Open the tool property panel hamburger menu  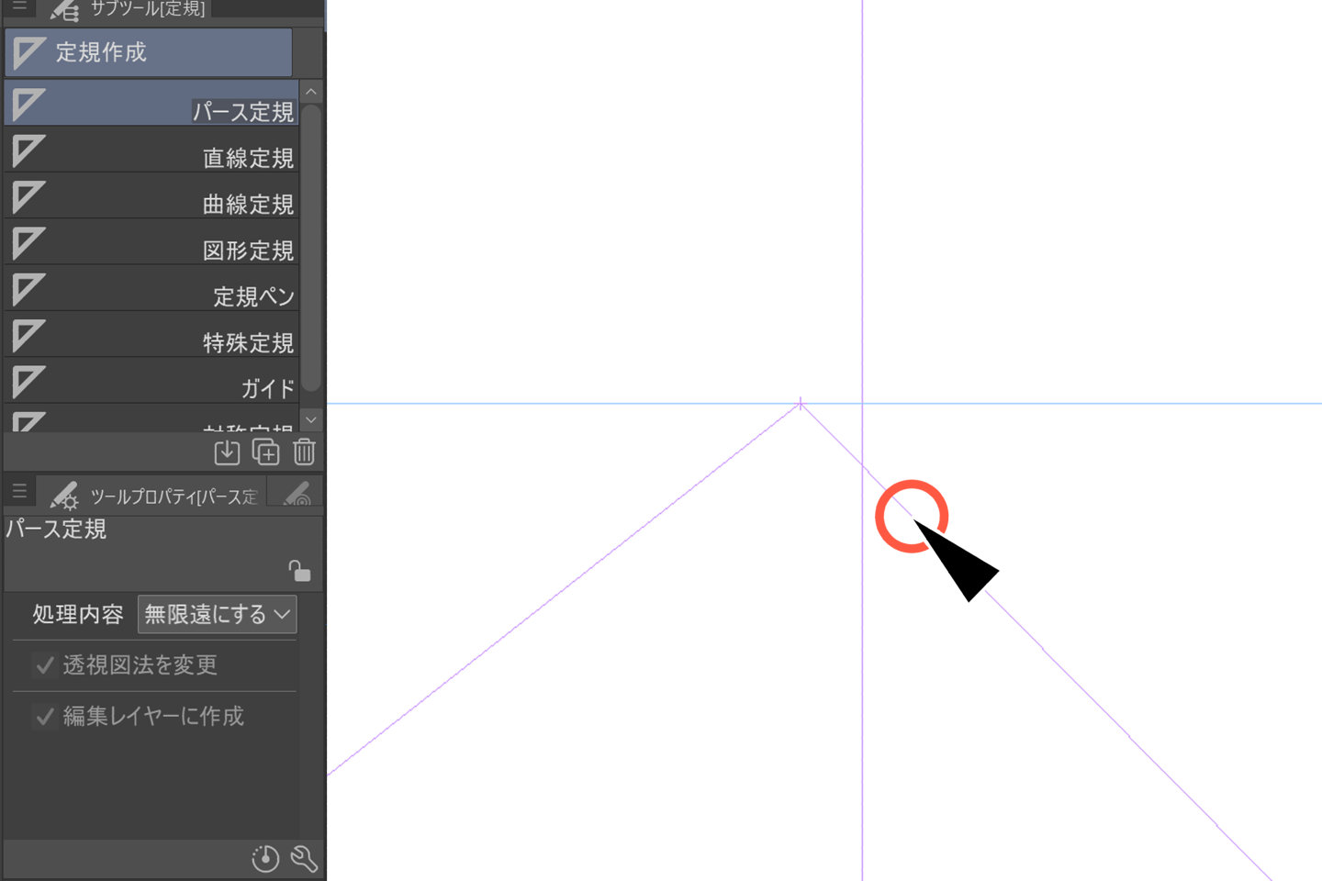pos(19,492)
